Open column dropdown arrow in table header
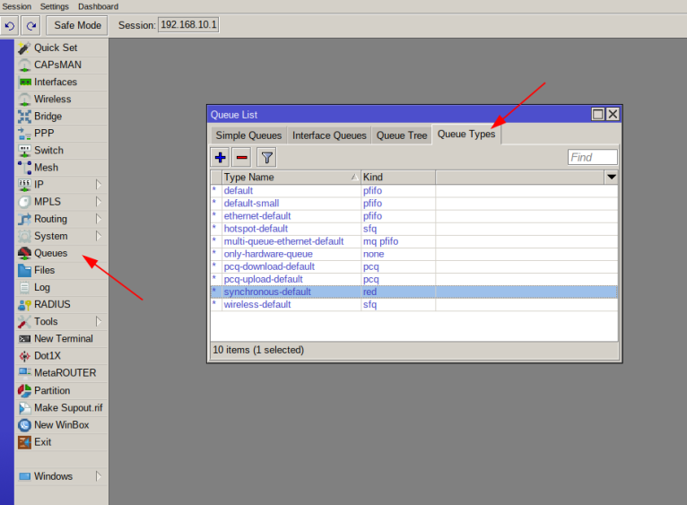Viewport: 687px width, 505px height. click(612, 178)
